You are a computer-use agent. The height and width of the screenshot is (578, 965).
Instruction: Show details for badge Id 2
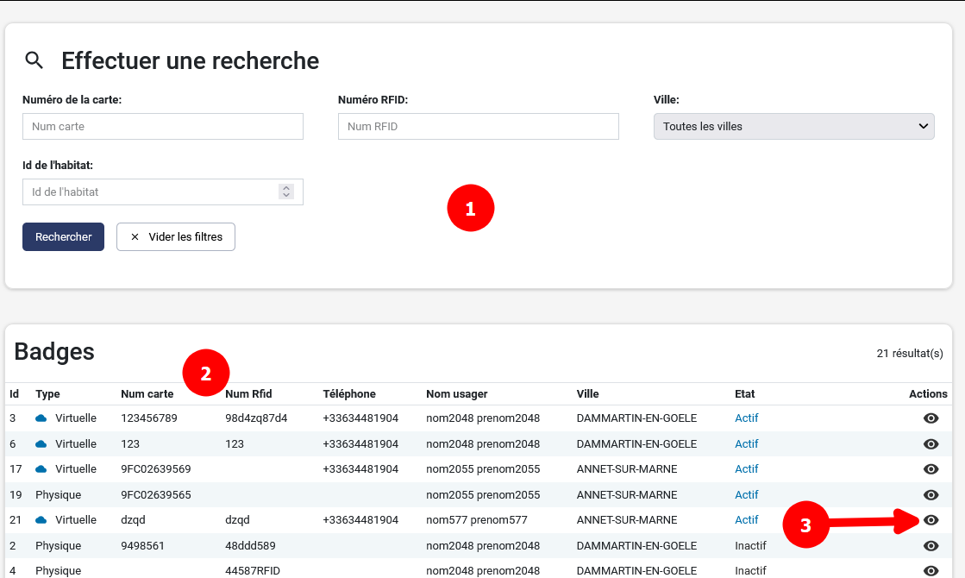click(931, 546)
